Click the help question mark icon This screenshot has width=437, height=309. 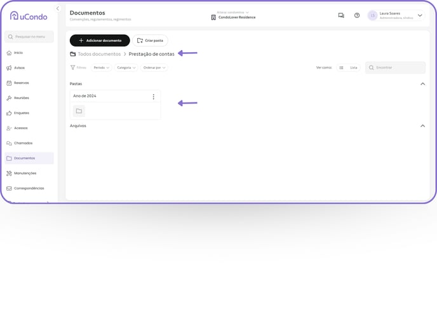tap(357, 15)
